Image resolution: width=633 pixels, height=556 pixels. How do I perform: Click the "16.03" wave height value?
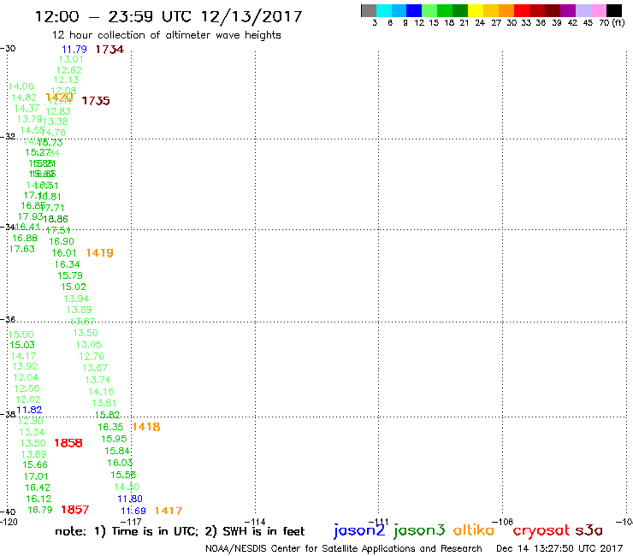click(x=120, y=463)
